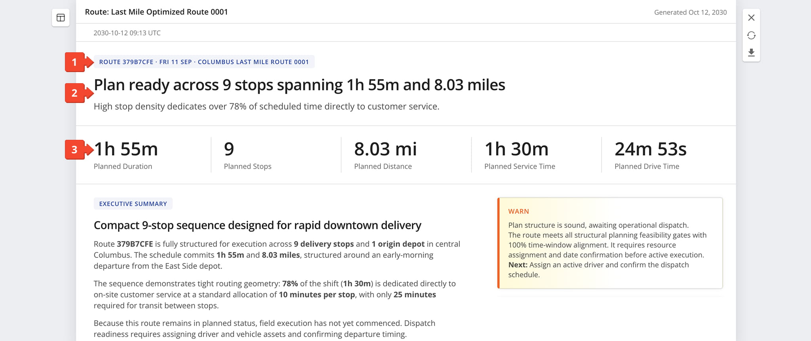Click the WARN label in alert card

coord(518,211)
